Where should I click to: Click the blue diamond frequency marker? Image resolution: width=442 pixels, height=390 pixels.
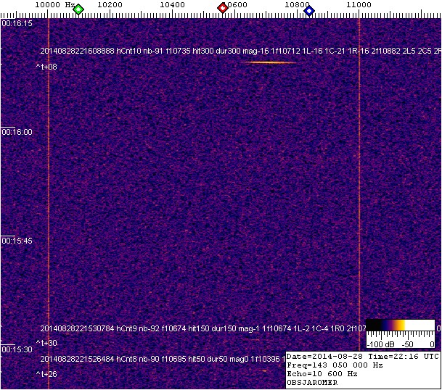point(309,10)
